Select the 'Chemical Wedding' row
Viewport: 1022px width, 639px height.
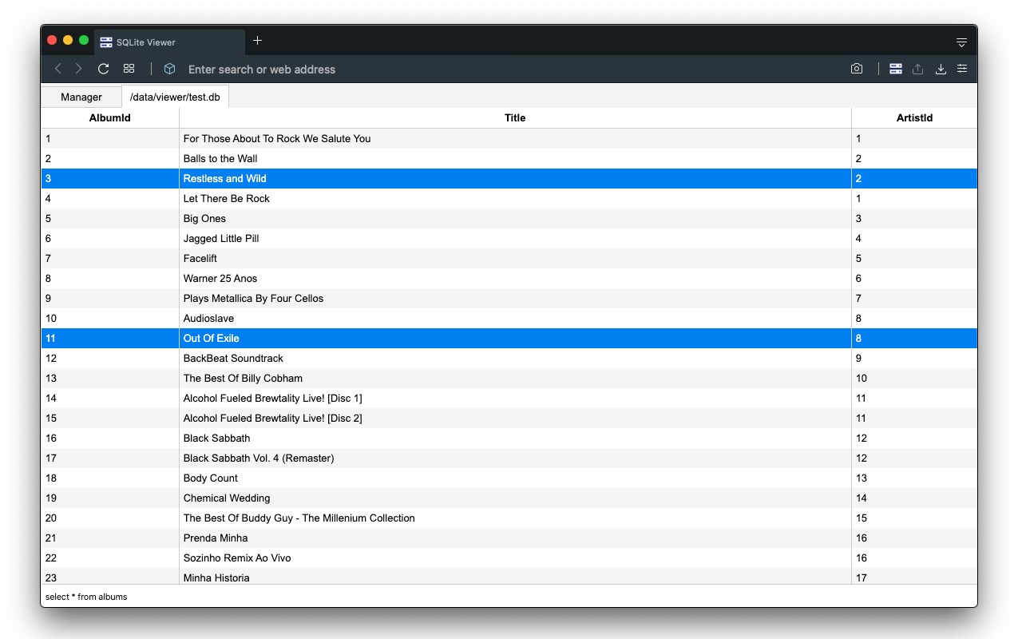509,498
